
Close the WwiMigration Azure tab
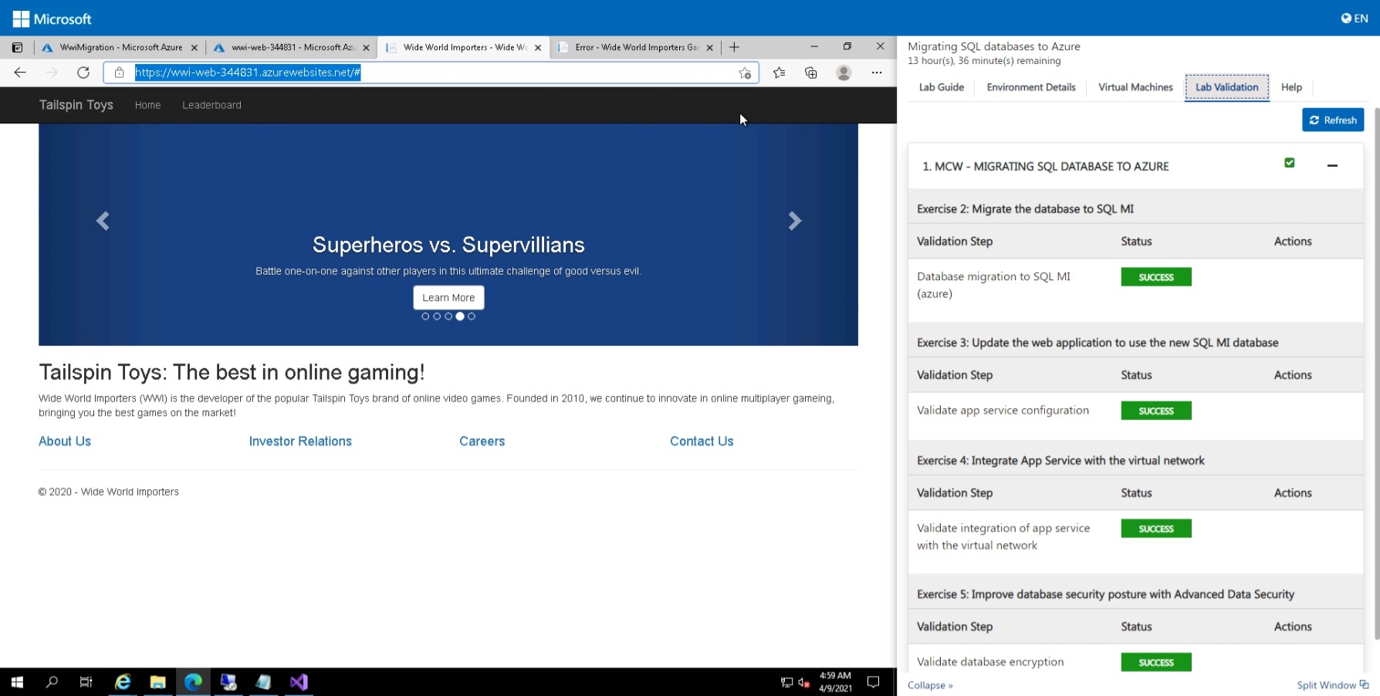tap(194, 48)
